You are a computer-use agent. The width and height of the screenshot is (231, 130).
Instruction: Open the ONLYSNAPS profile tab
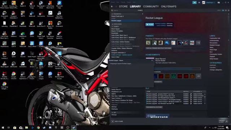tap(169, 6)
